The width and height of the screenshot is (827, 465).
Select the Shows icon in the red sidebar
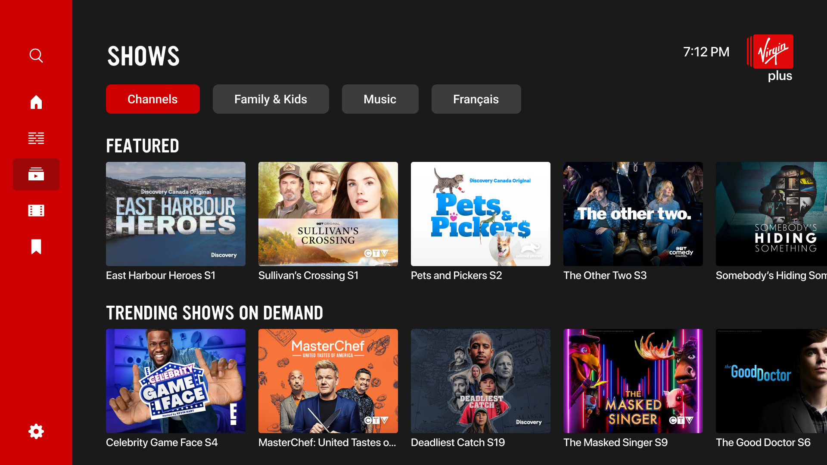[36, 174]
